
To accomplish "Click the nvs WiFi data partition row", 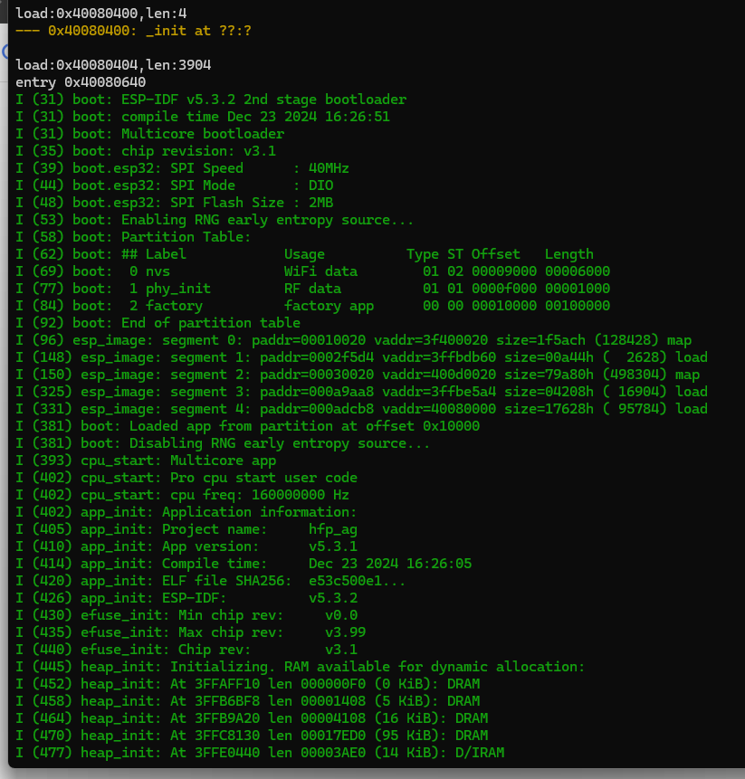I will [312, 271].
